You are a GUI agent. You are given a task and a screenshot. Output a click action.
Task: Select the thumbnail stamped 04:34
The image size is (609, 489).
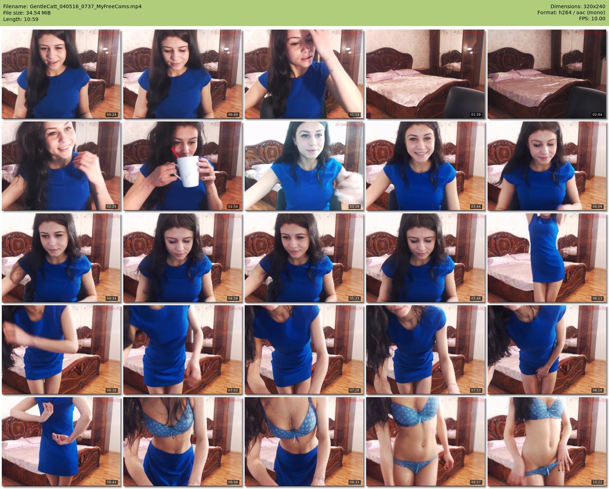(x=61, y=258)
